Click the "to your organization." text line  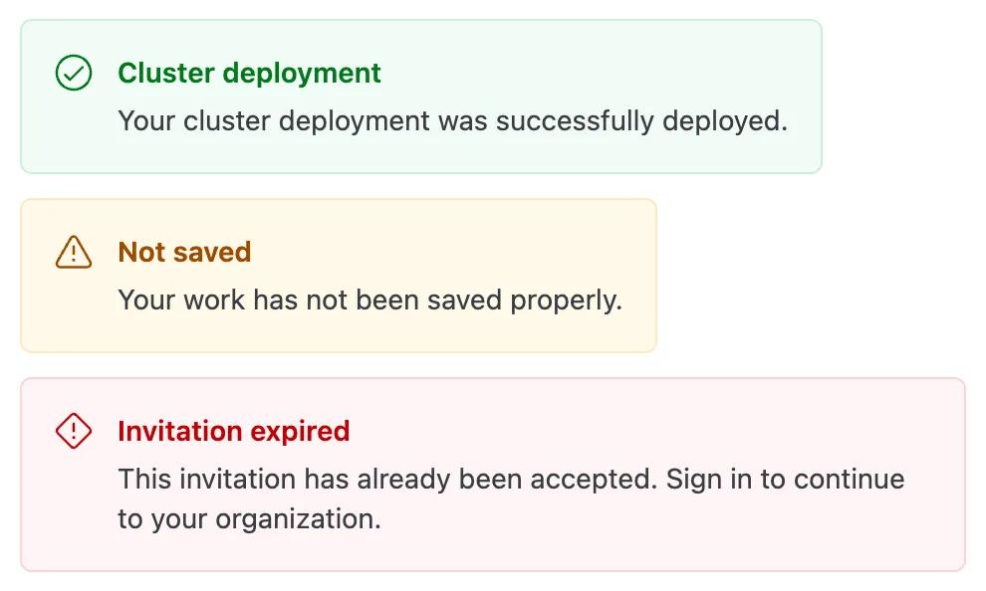tap(249, 519)
